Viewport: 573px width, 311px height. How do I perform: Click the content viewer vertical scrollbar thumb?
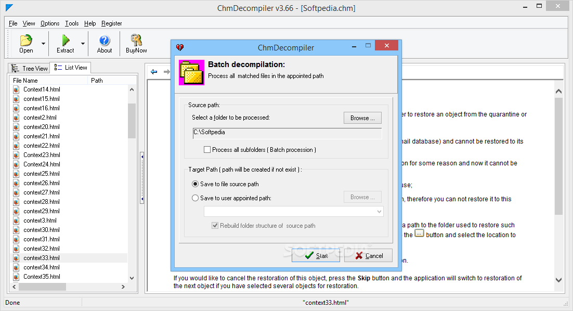(x=558, y=156)
